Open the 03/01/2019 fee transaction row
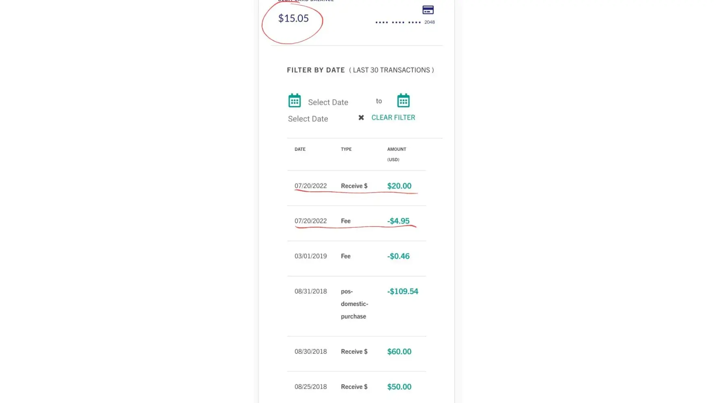Image resolution: width=716 pixels, height=403 pixels. tap(356, 256)
